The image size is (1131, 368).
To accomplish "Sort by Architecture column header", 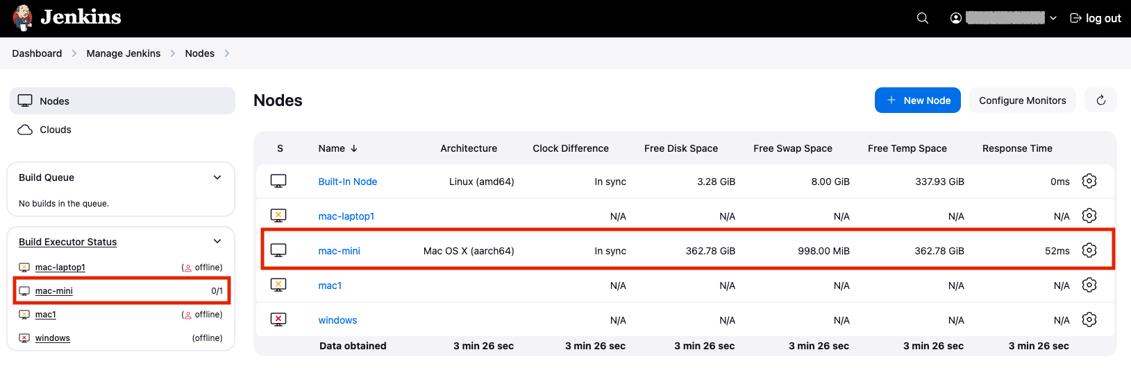I will (x=469, y=148).
